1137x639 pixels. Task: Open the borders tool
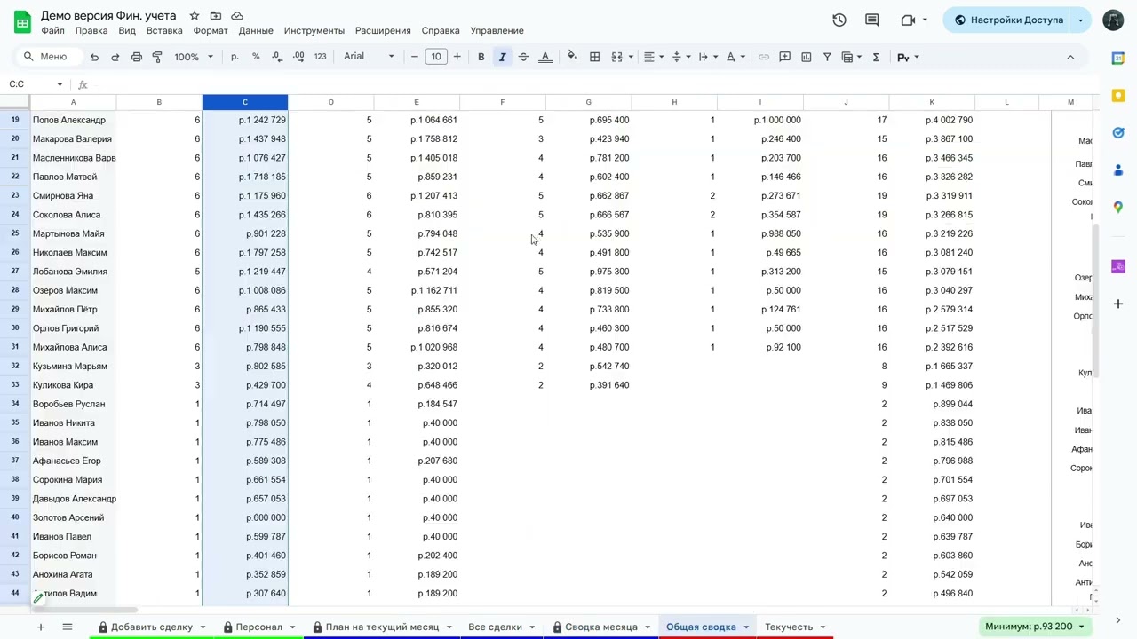(x=595, y=57)
